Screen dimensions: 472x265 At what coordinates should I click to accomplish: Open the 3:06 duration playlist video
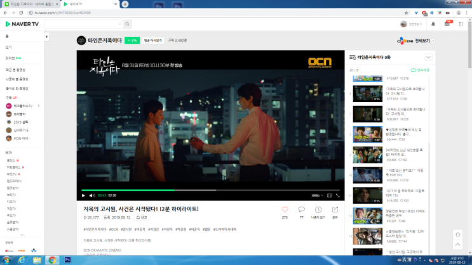tap(368, 236)
